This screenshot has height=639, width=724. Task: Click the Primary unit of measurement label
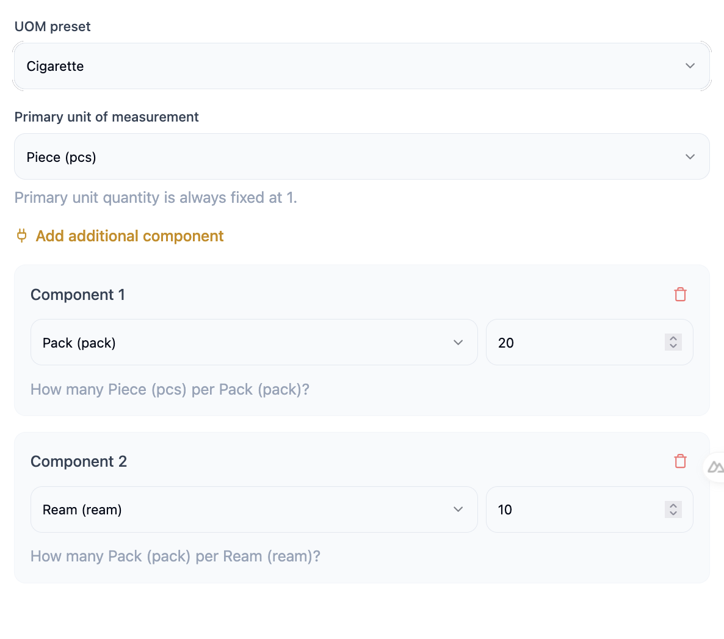tap(107, 117)
